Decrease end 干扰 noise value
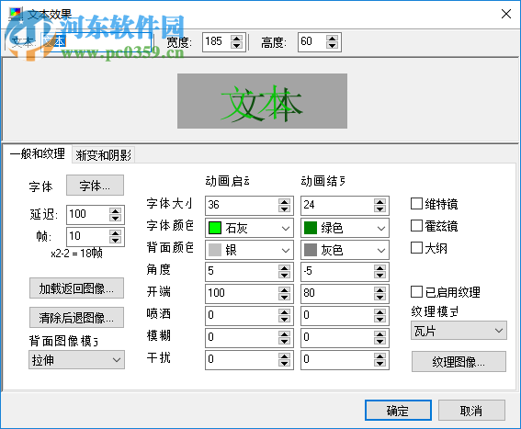 point(379,363)
